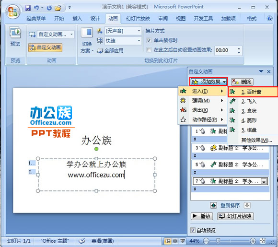The image size is (278, 247).
Task: Choose the Diamond (菱形) effect
Action: coord(253,120)
